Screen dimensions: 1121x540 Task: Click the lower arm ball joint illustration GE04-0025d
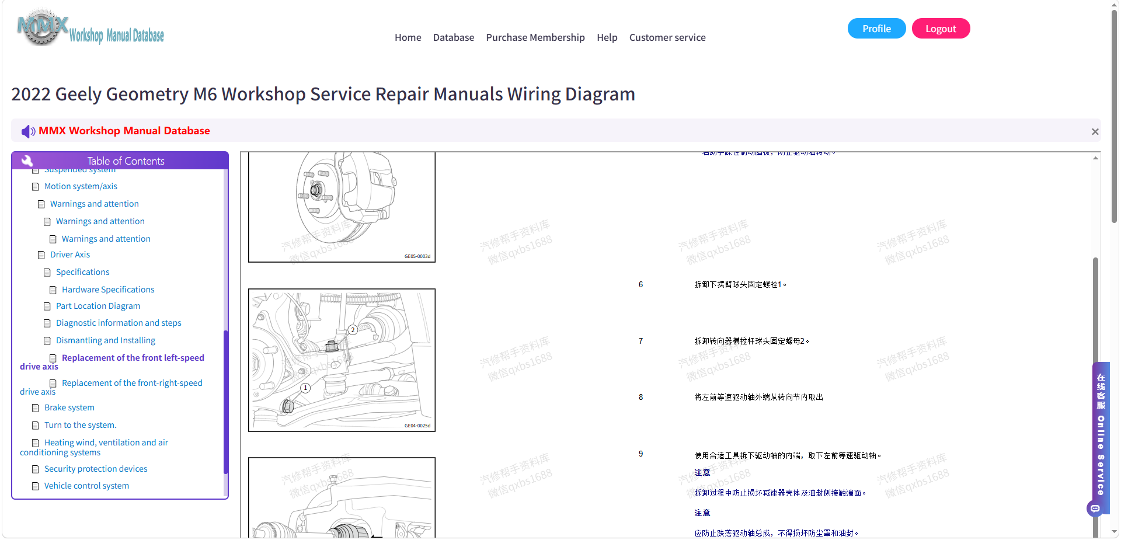pyautogui.click(x=342, y=360)
